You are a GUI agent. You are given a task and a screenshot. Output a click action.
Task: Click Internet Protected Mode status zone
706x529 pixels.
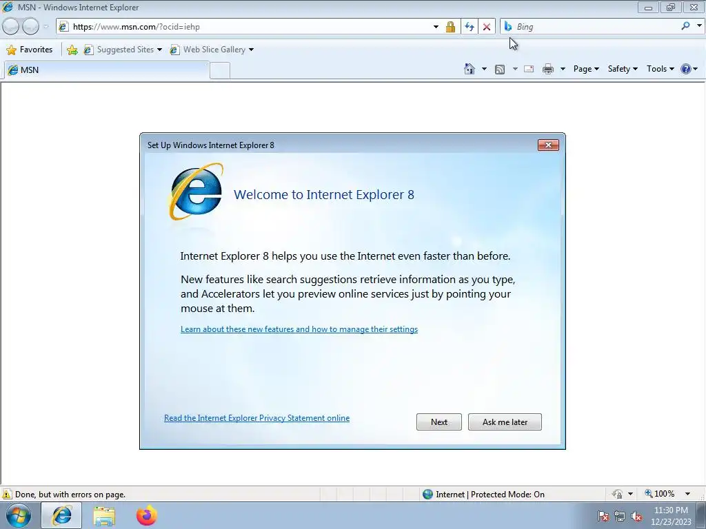(x=483, y=495)
